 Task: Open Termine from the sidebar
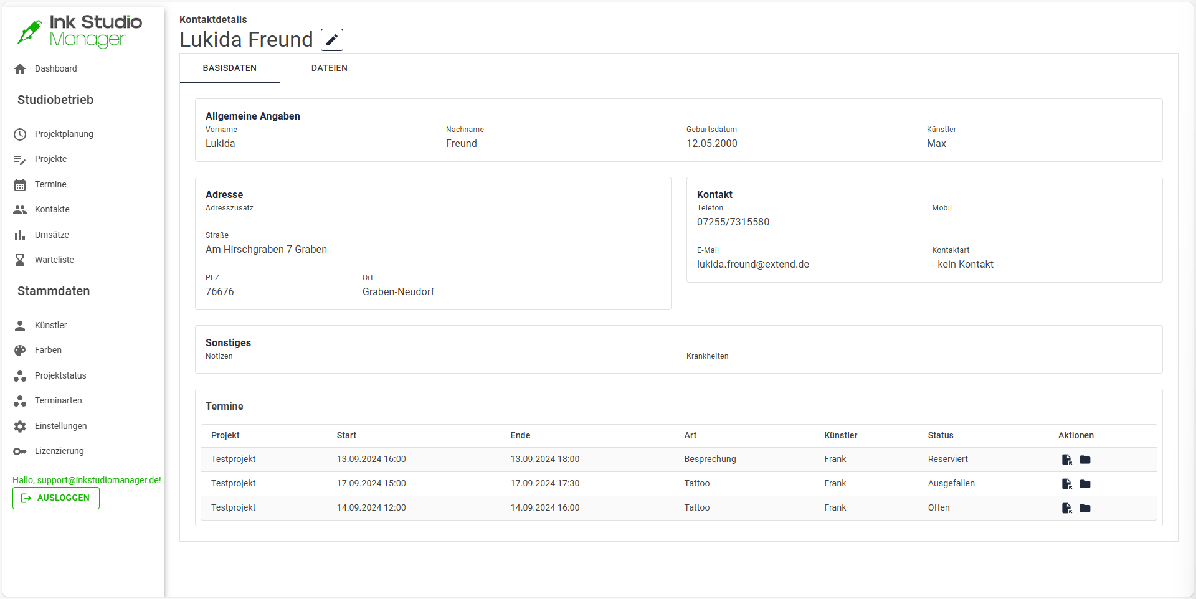click(x=50, y=185)
